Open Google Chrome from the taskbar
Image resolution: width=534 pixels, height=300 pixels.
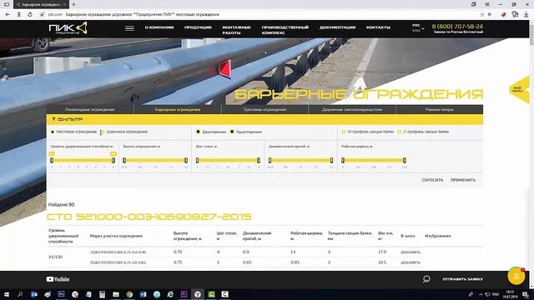click(x=129, y=294)
